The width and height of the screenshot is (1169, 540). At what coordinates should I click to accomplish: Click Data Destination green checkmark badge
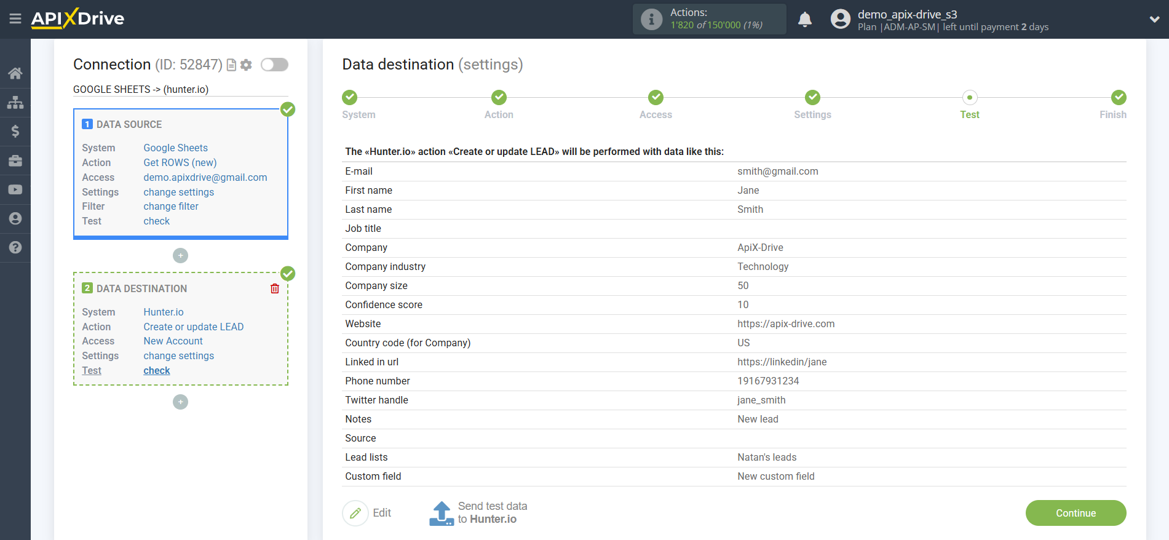(x=288, y=274)
